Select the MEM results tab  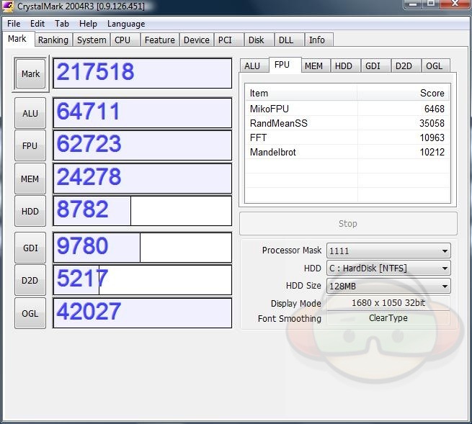point(313,66)
